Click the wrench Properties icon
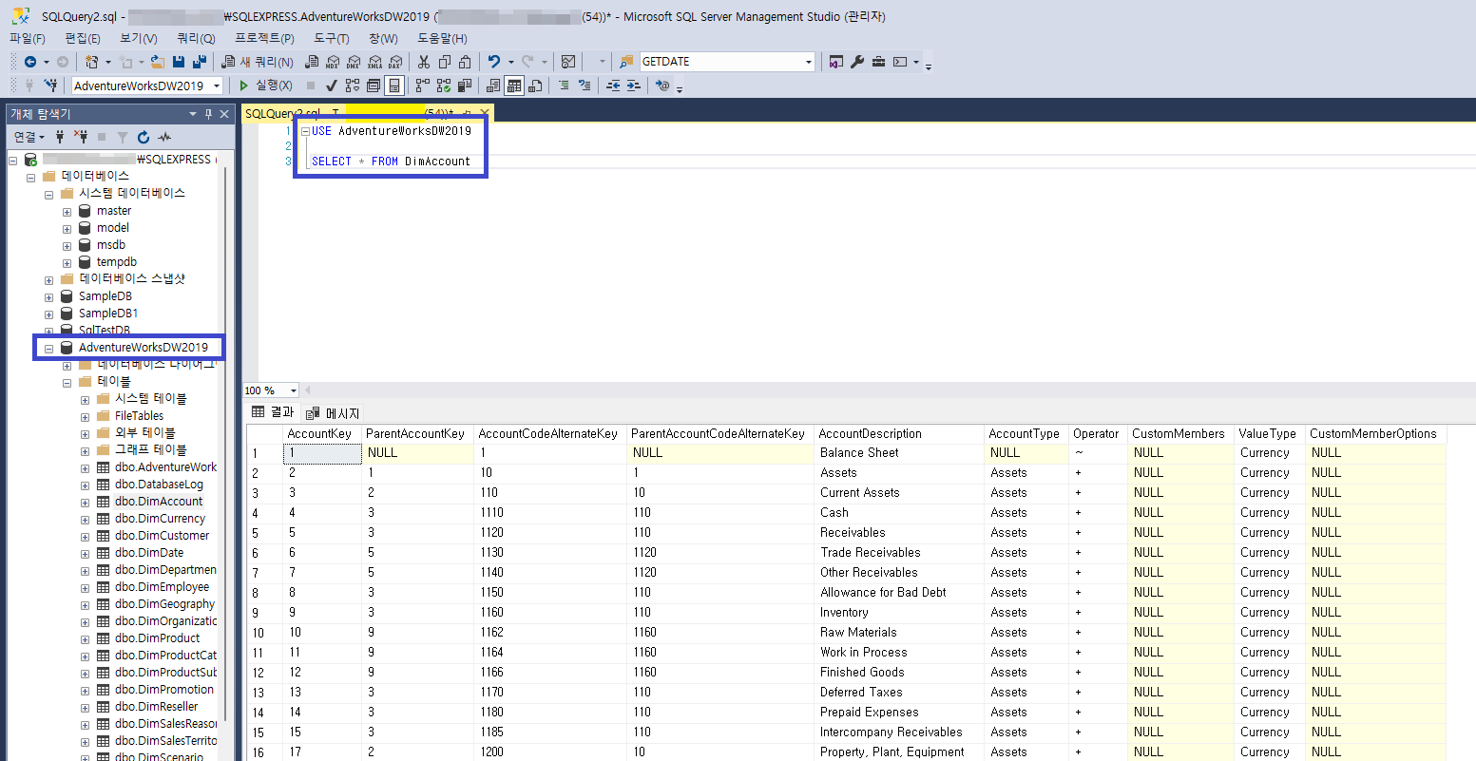Image resolution: width=1476 pixels, height=761 pixels. [x=857, y=62]
